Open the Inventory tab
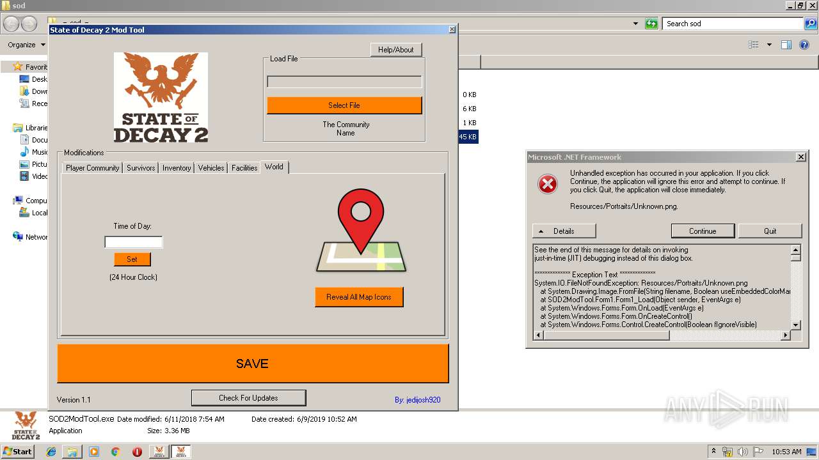This screenshot has width=819, height=460. [177, 168]
